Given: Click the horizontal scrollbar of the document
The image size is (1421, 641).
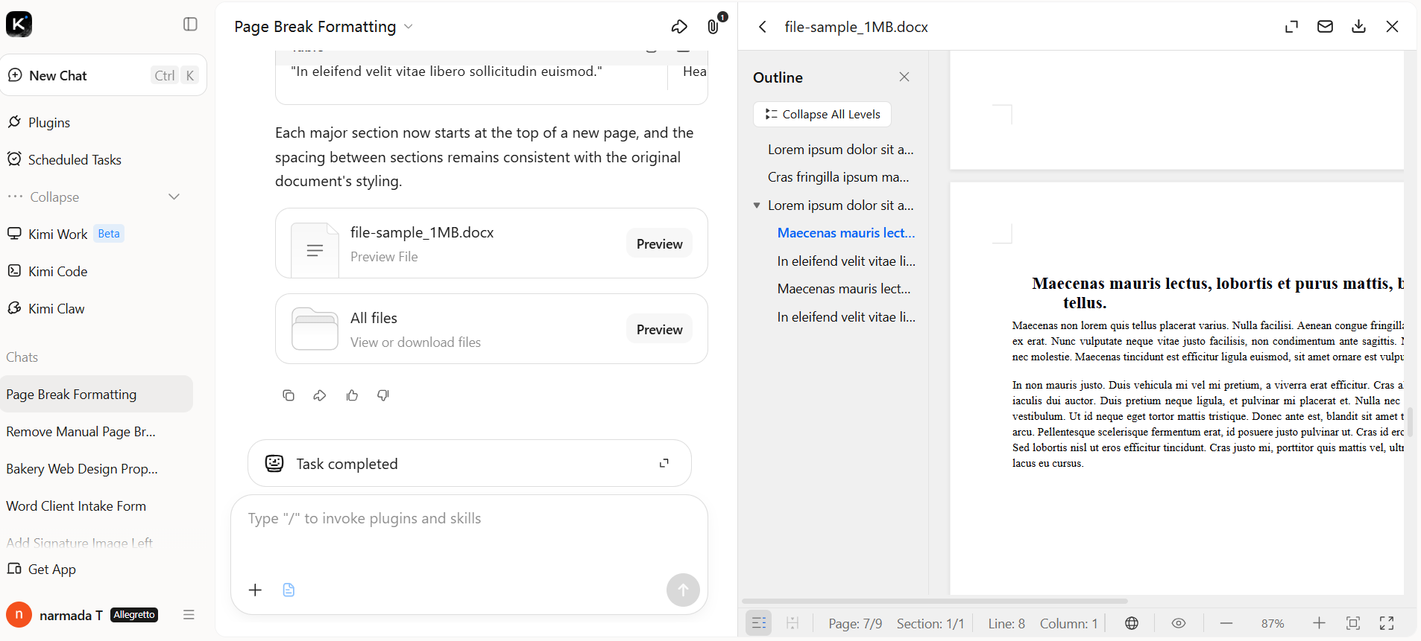Looking at the screenshot, I should pos(935,601).
